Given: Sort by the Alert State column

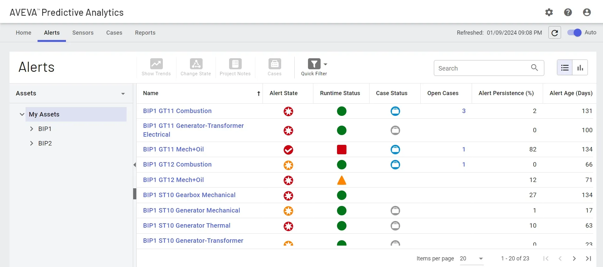Looking at the screenshot, I should (284, 93).
